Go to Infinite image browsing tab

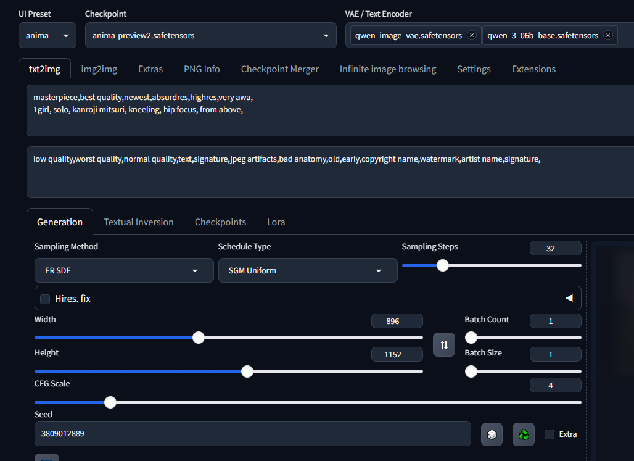(387, 69)
